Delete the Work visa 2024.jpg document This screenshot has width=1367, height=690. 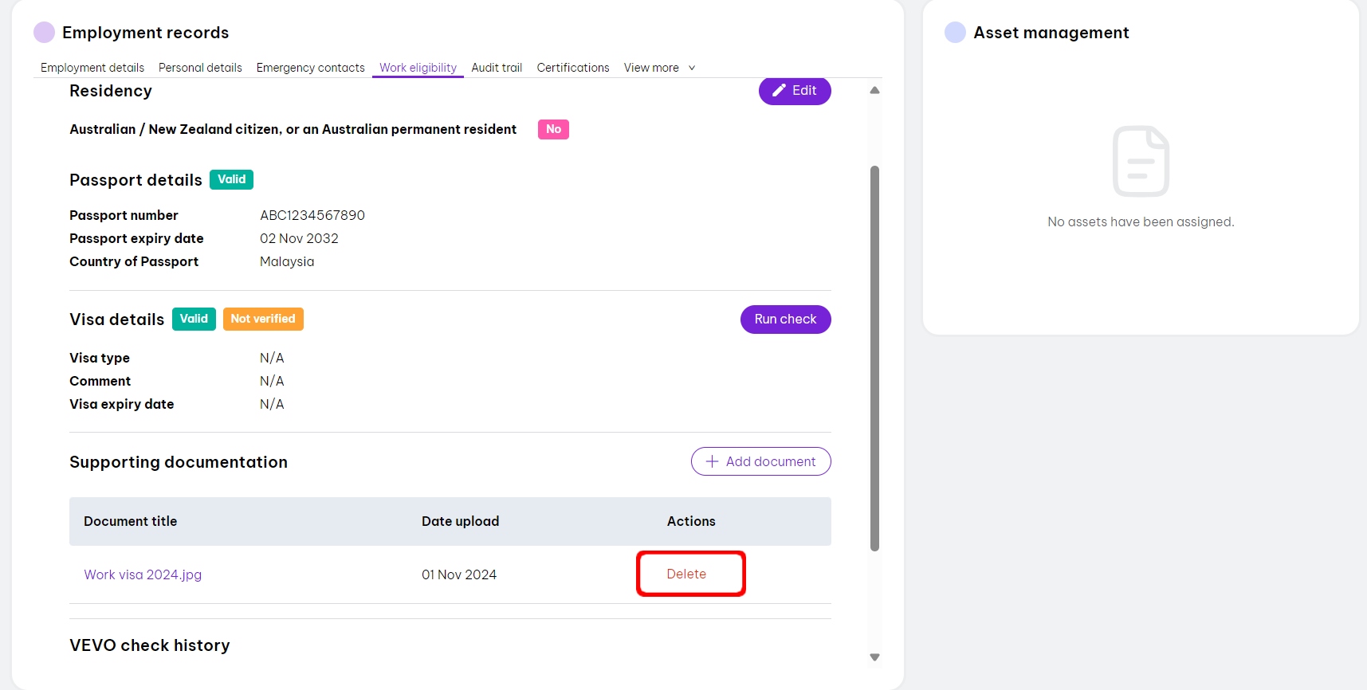pyautogui.click(x=686, y=574)
